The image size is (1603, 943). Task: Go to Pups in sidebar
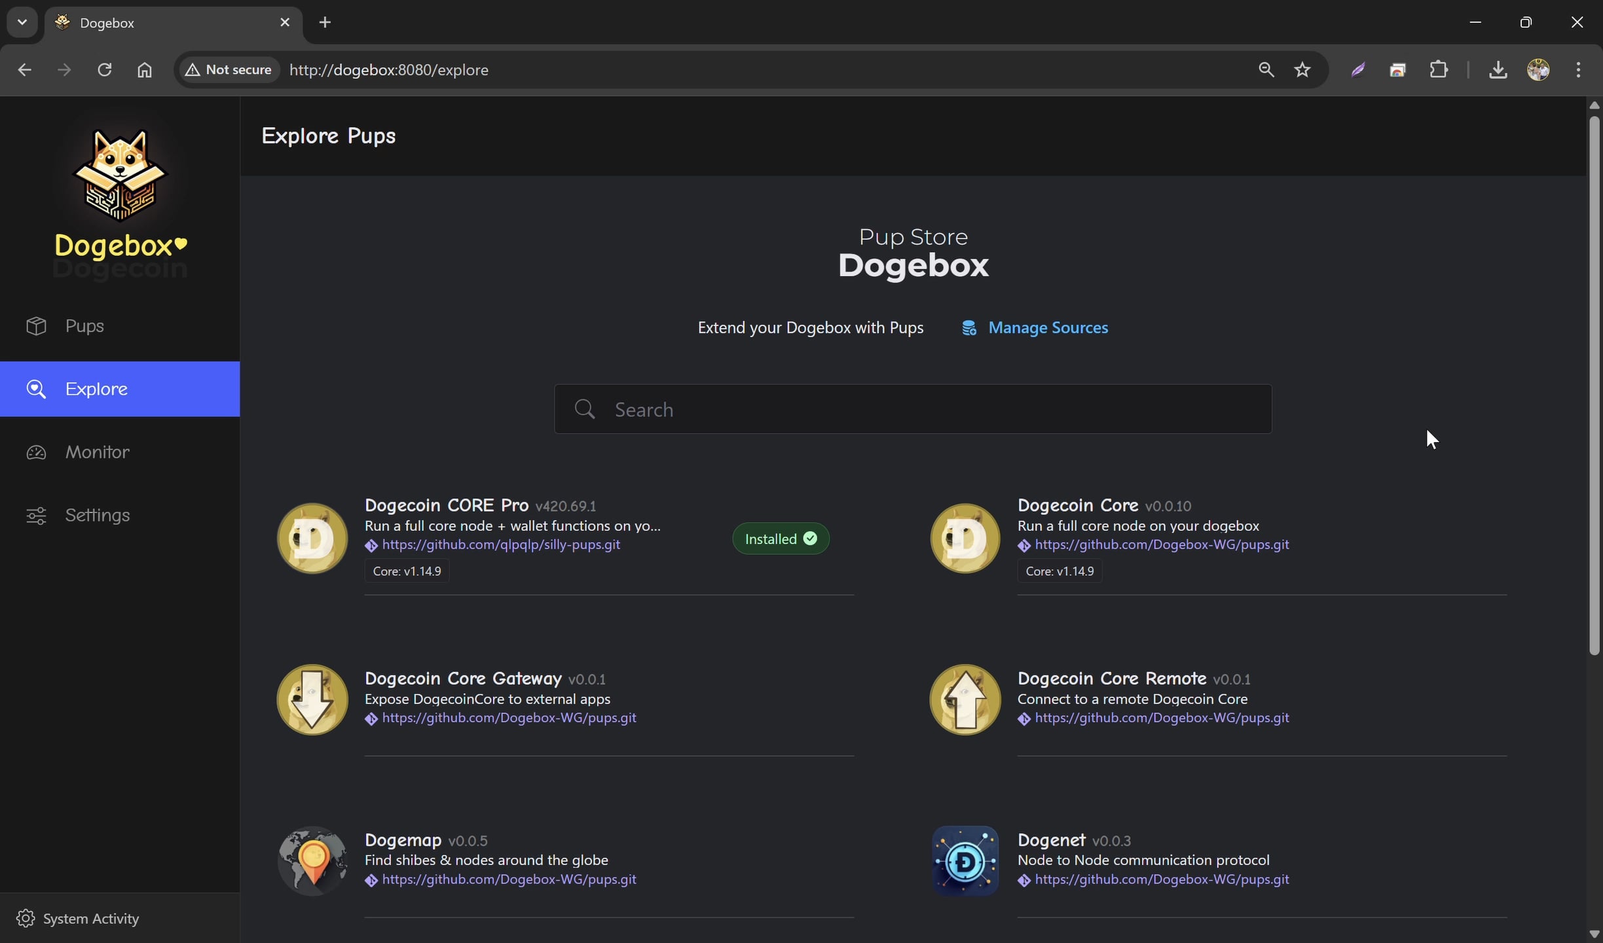pyautogui.click(x=84, y=325)
